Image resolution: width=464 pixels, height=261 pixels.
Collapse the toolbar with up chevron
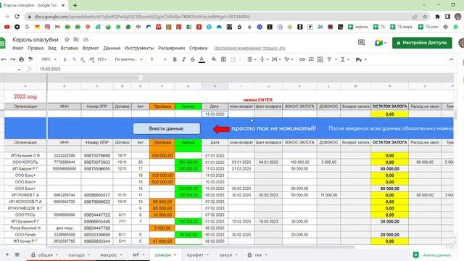point(451,59)
